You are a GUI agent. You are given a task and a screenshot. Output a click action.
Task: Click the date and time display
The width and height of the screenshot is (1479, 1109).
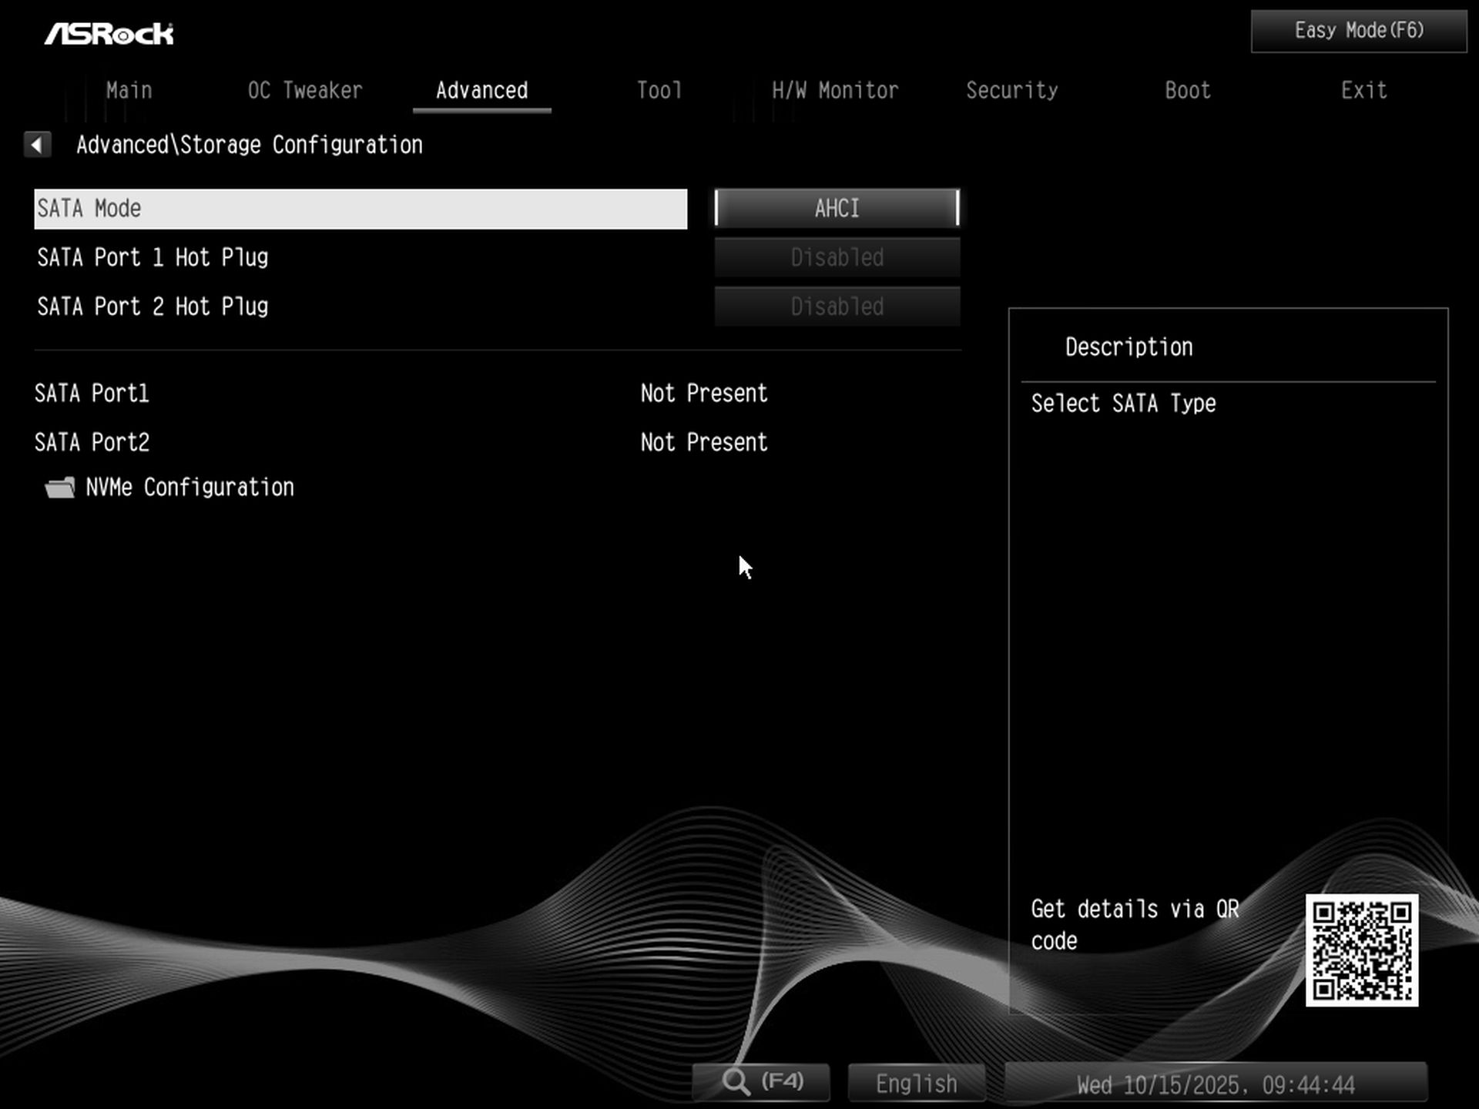[x=1215, y=1084]
